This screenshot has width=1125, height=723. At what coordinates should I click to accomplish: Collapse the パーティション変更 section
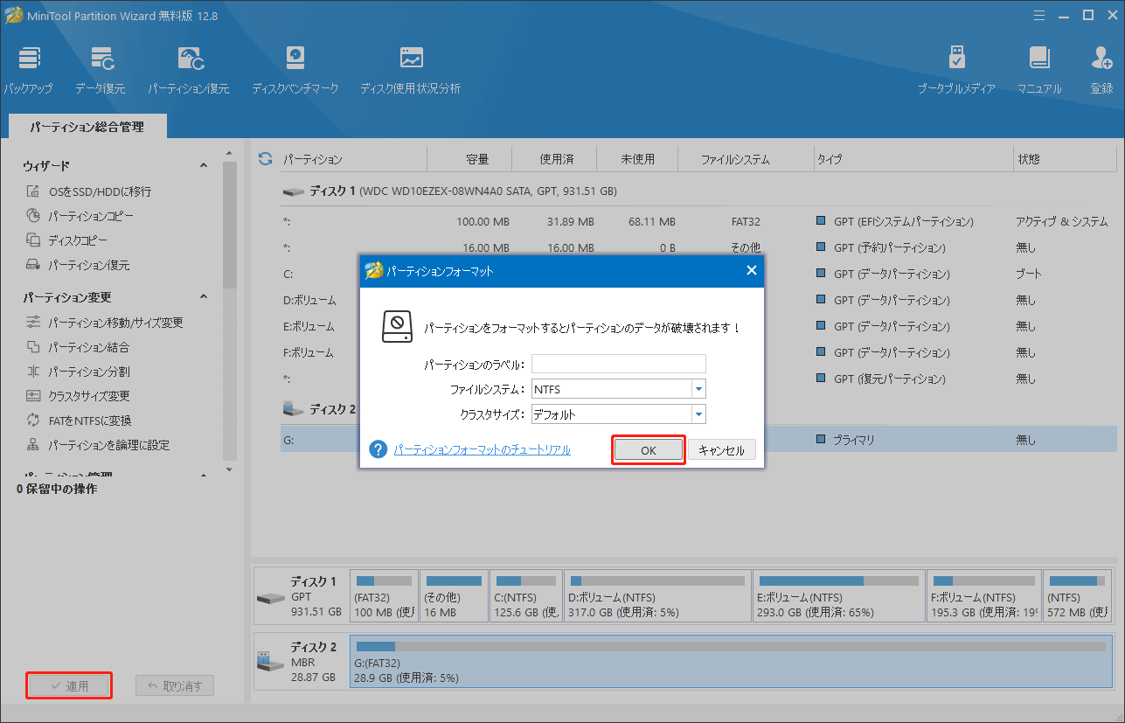pyautogui.click(x=204, y=297)
